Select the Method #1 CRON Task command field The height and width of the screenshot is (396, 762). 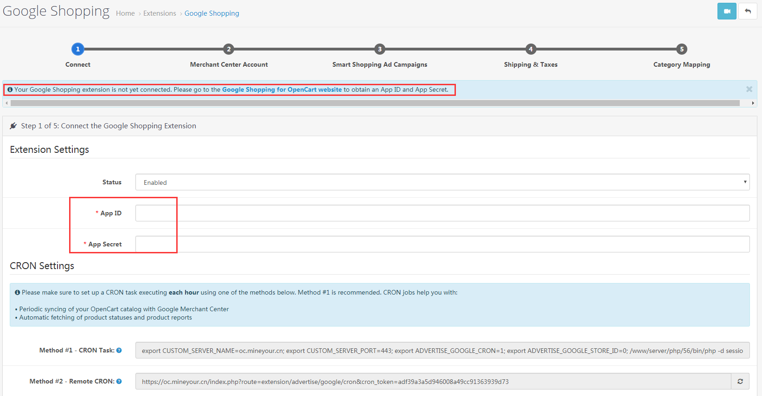point(442,351)
